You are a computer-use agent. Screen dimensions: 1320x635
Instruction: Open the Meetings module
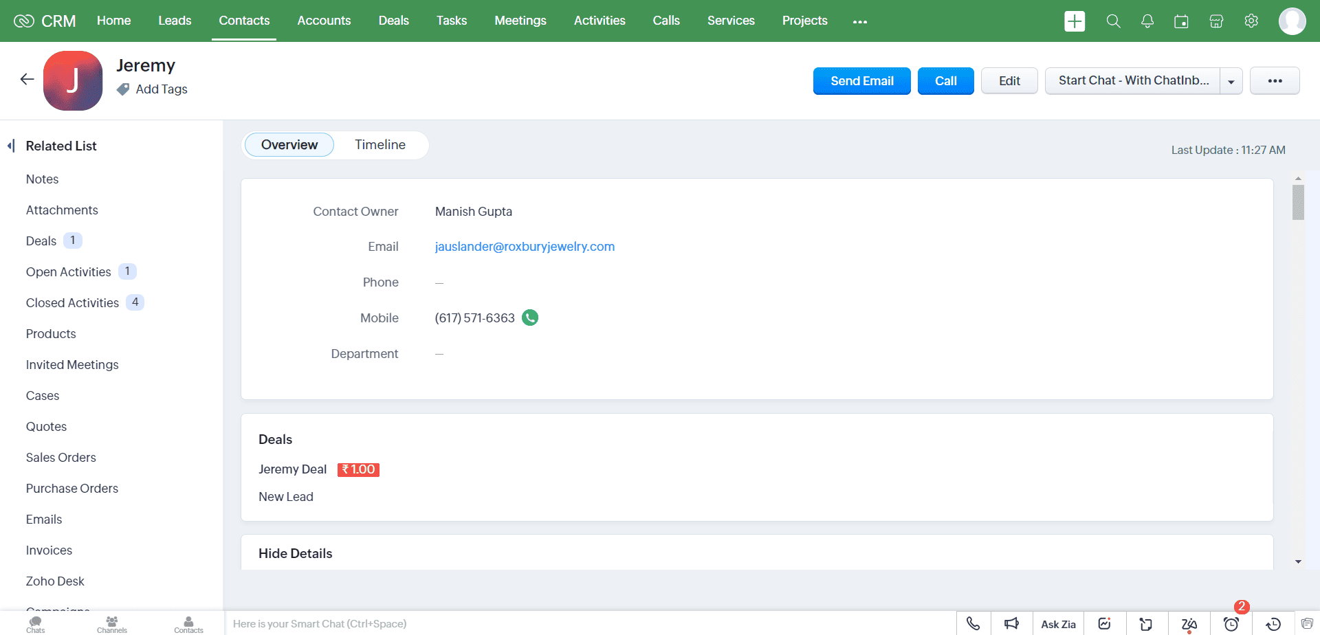pos(520,21)
